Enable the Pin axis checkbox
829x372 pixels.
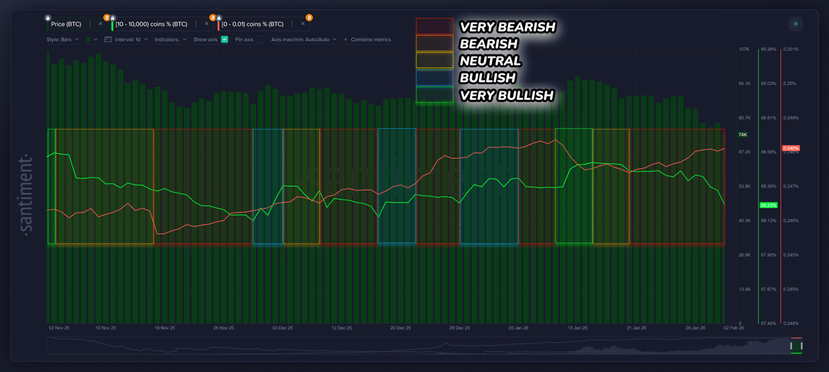pos(260,39)
